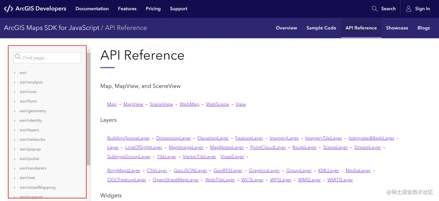
Task: Select esri/renderers in the tree
Action: point(33,168)
